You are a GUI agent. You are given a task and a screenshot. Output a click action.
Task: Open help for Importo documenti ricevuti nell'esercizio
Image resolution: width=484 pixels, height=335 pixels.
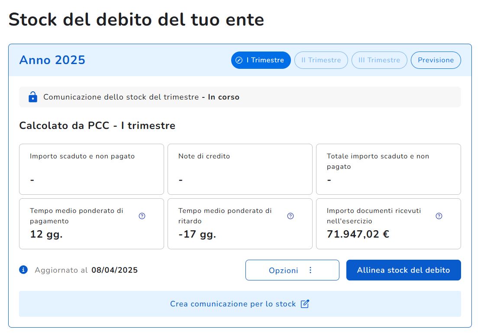(x=439, y=216)
